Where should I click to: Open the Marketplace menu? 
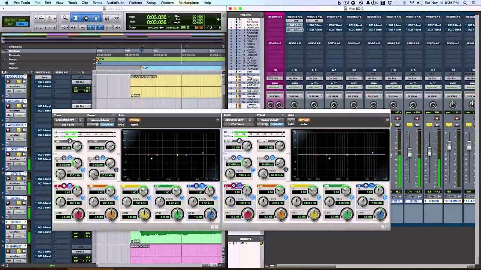pos(189,3)
